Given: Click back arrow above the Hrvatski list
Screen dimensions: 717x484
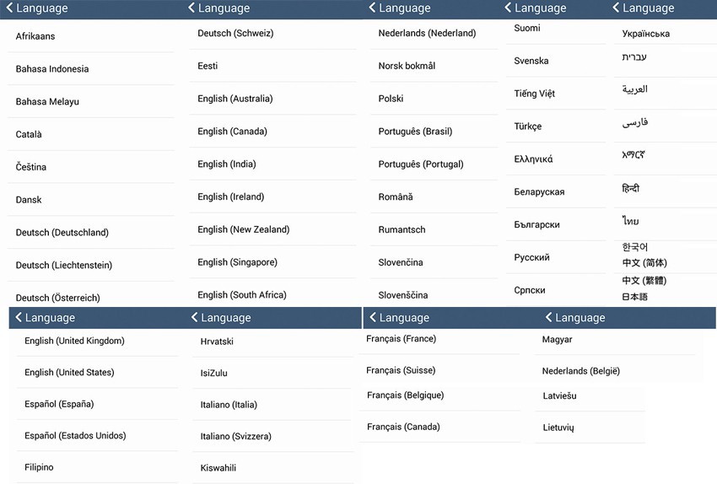Looking at the screenshot, I should coord(195,318).
